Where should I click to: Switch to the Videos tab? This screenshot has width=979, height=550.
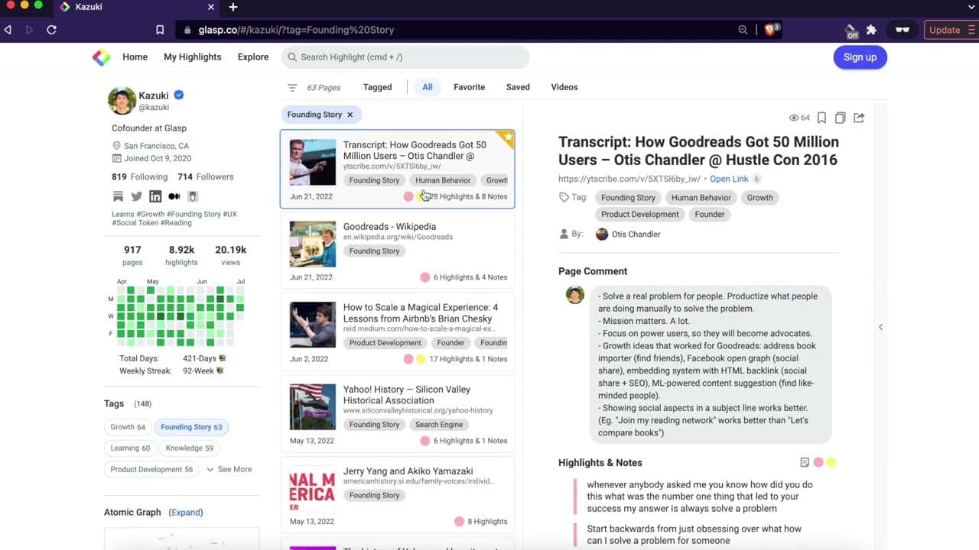(564, 87)
